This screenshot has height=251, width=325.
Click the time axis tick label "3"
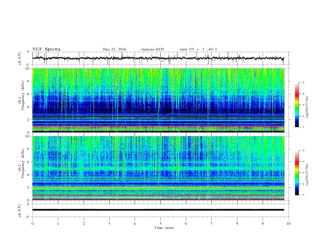(x=109, y=224)
